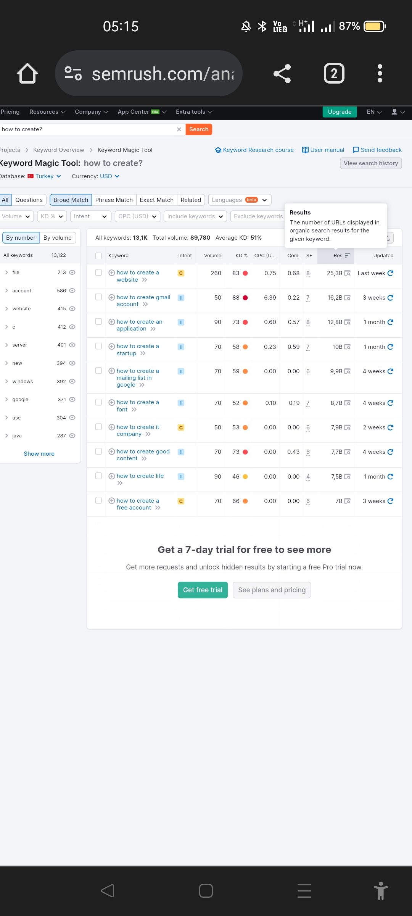Image resolution: width=412 pixels, height=916 pixels.
Task: Add how to create a font to list
Action: click(x=112, y=402)
